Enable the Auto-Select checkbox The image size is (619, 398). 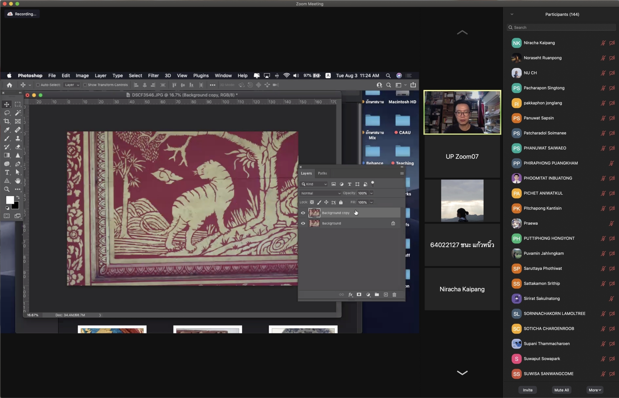[x=38, y=85]
